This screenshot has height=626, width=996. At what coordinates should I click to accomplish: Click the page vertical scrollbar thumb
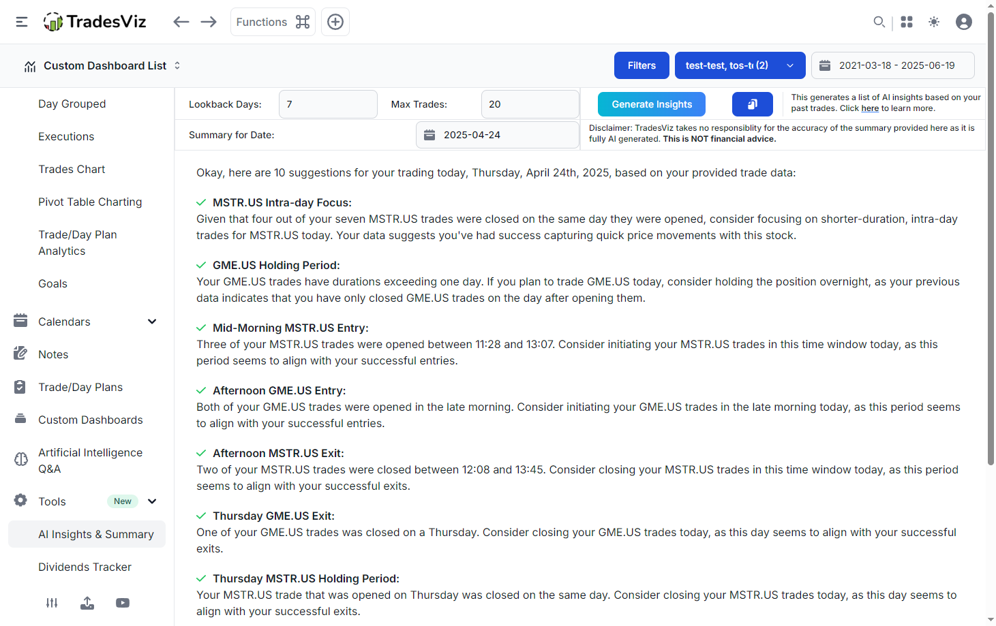point(991,238)
